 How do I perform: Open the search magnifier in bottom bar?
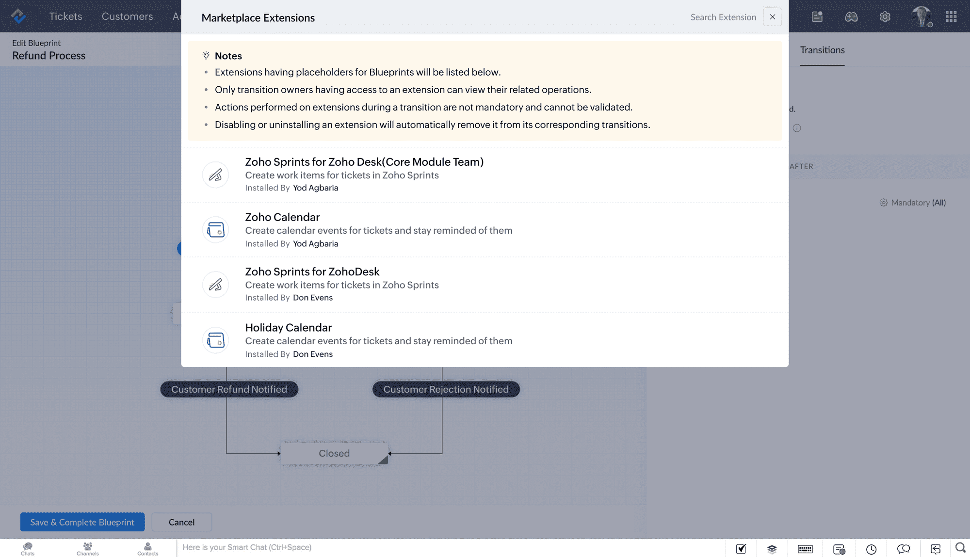point(960,548)
